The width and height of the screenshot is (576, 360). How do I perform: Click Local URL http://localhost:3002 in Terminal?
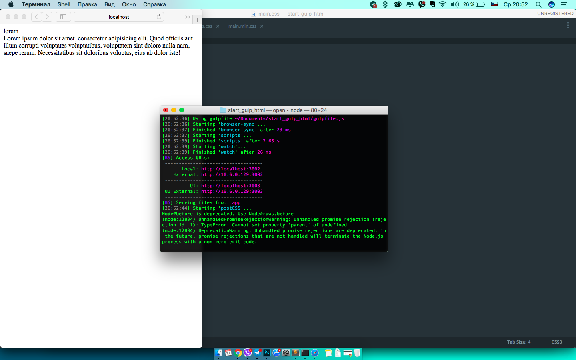coord(230,169)
